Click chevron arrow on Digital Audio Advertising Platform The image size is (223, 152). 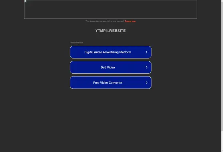pyautogui.click(x=147, y=52)
